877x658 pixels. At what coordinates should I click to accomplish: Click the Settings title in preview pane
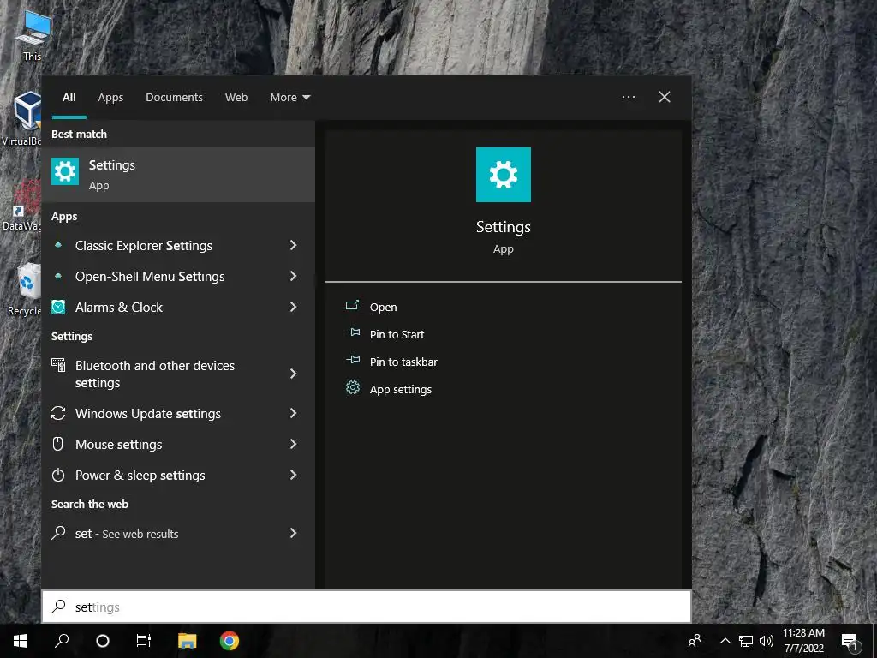pos(503,226)
